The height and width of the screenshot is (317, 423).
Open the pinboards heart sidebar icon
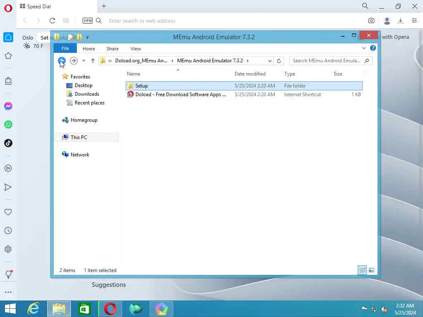(8, 212)
